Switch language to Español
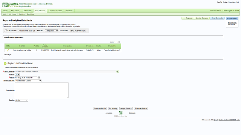This screenshot has height=135, width=241. tap(219, 2)
